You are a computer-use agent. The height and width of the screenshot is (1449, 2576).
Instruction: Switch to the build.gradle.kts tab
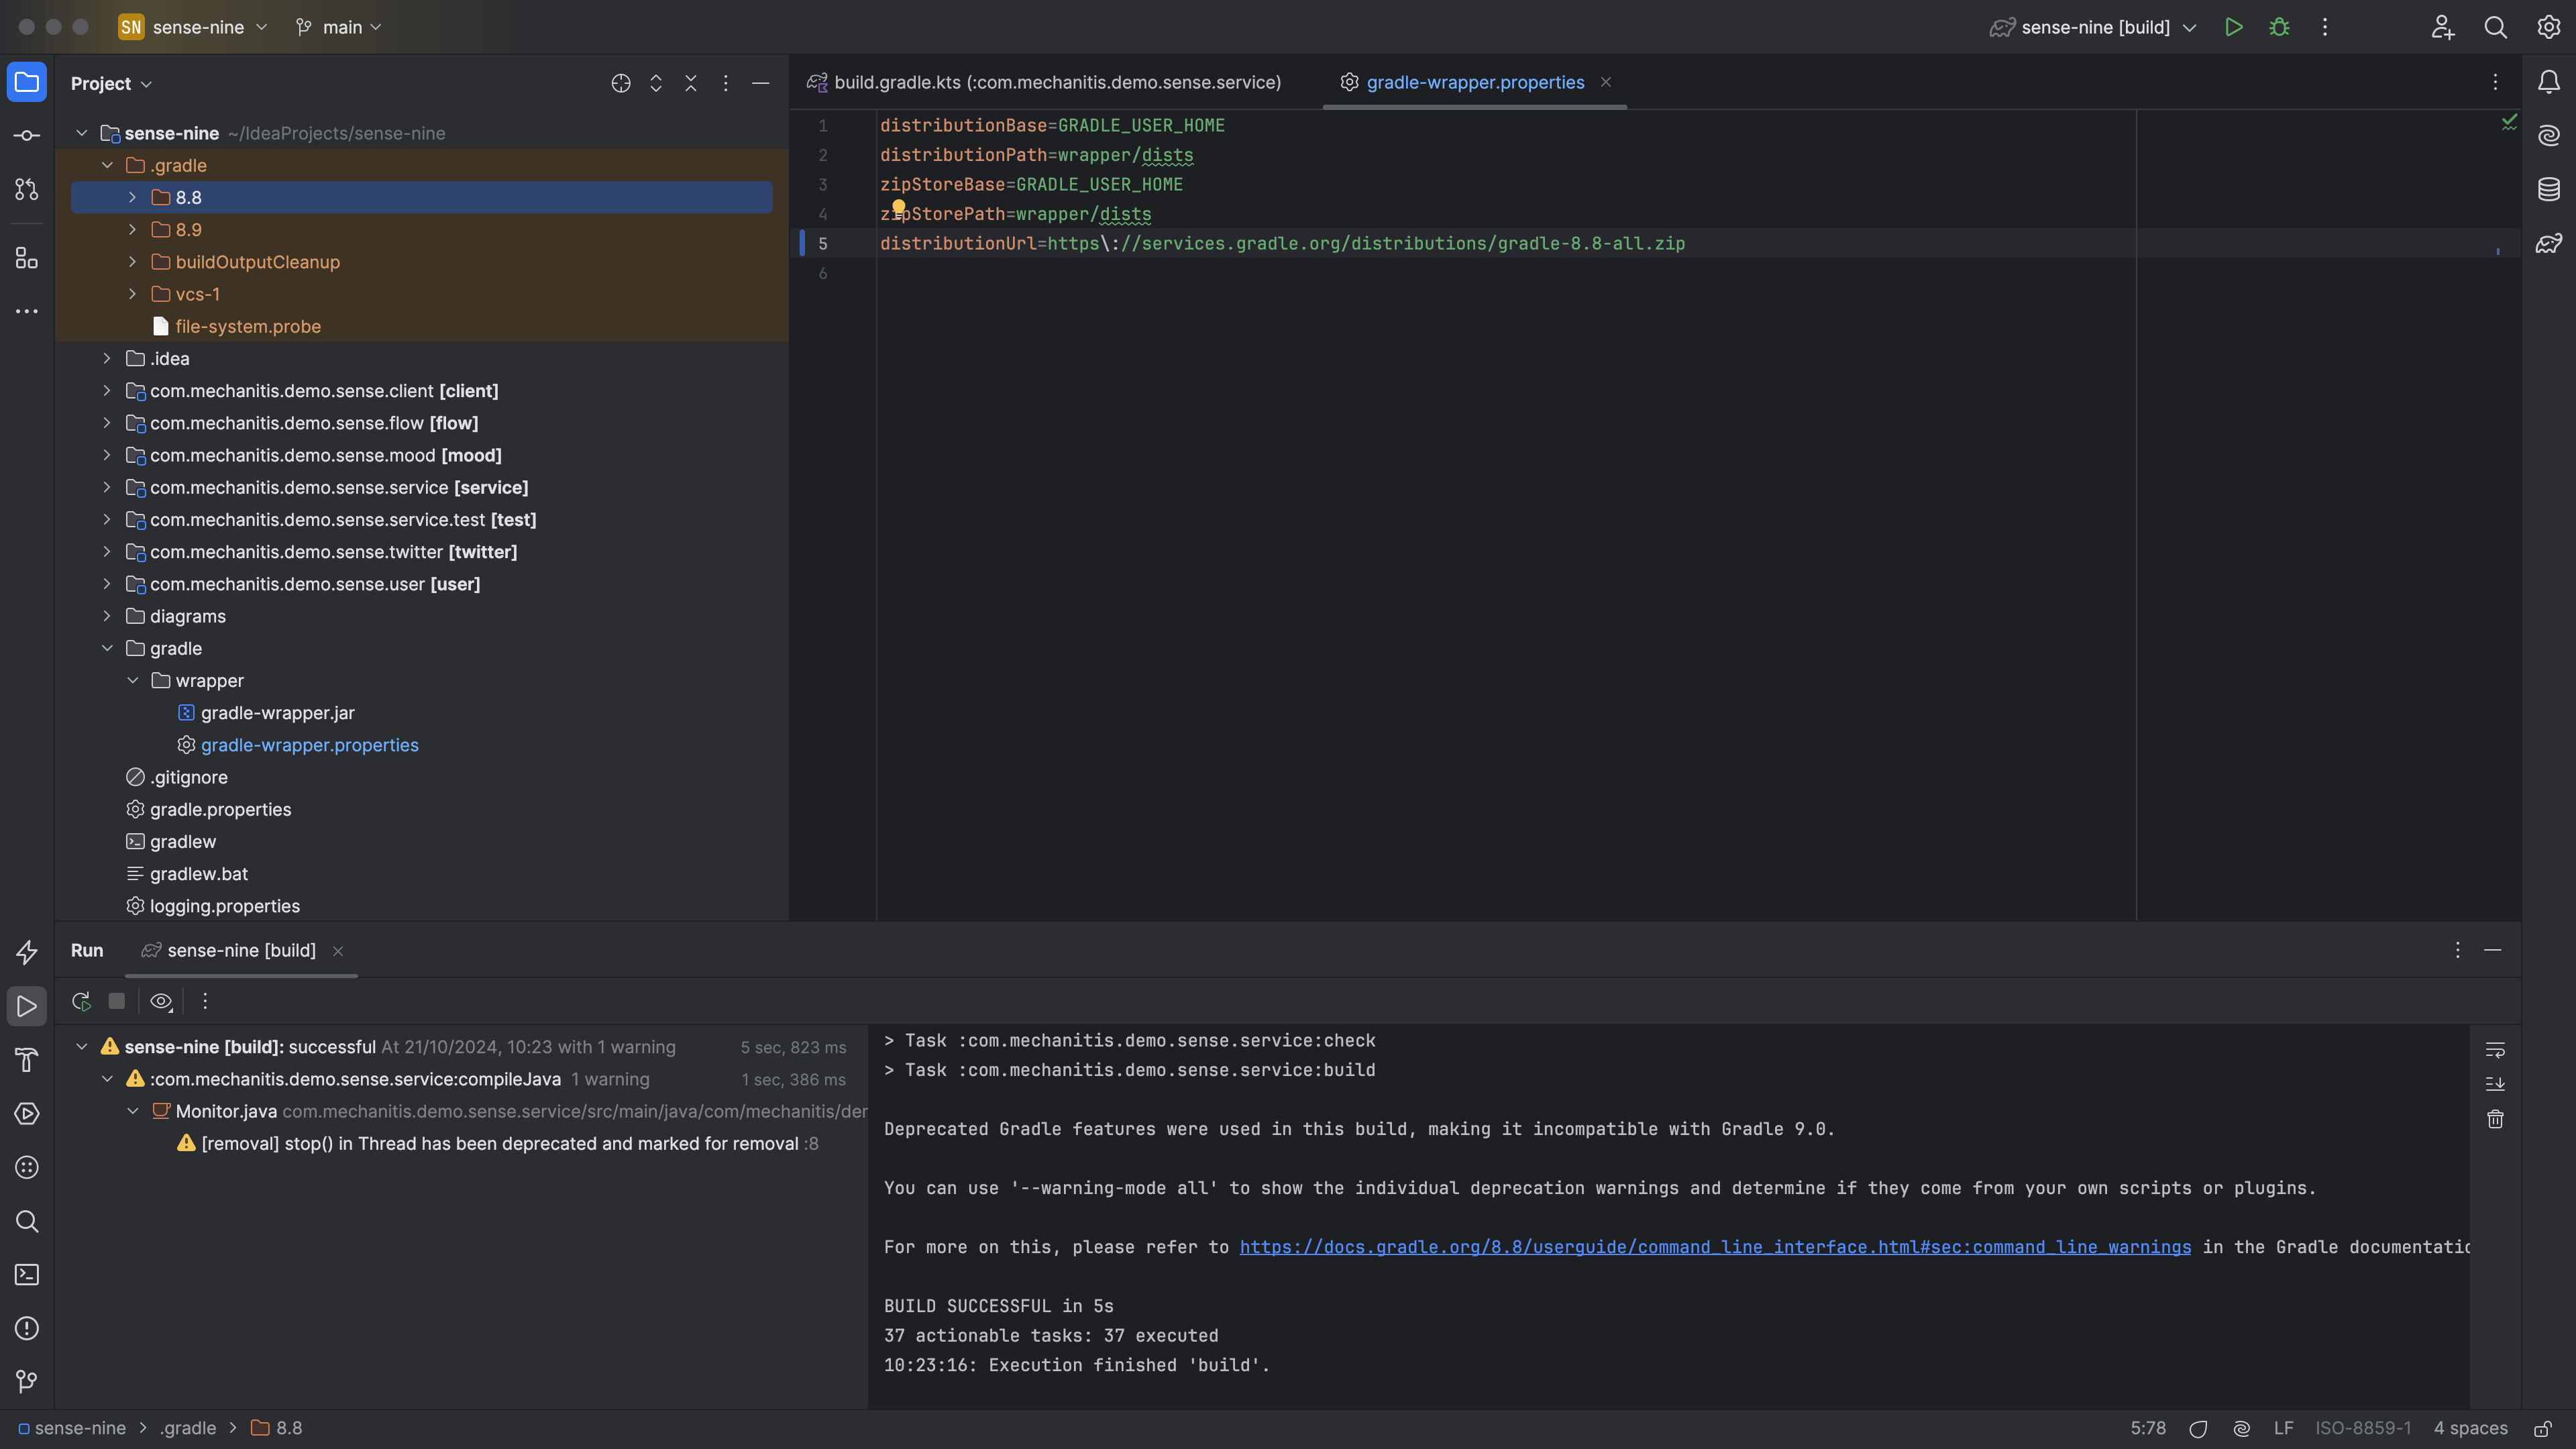[x=1046, y=82]
